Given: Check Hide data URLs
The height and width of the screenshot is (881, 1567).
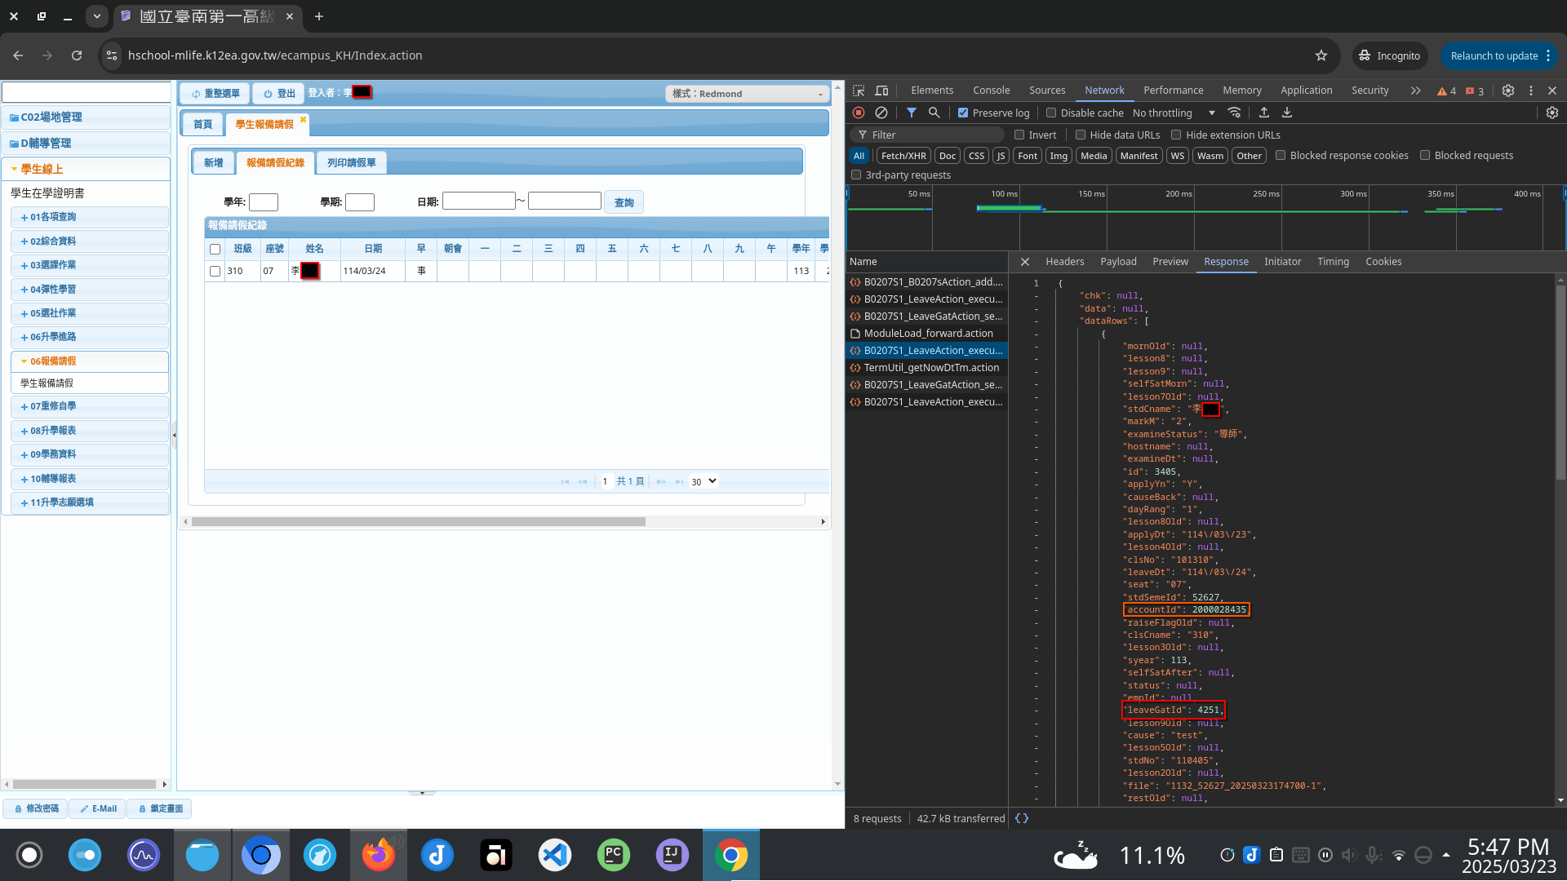Looking at the screenshot, I should click(1081, 135).
